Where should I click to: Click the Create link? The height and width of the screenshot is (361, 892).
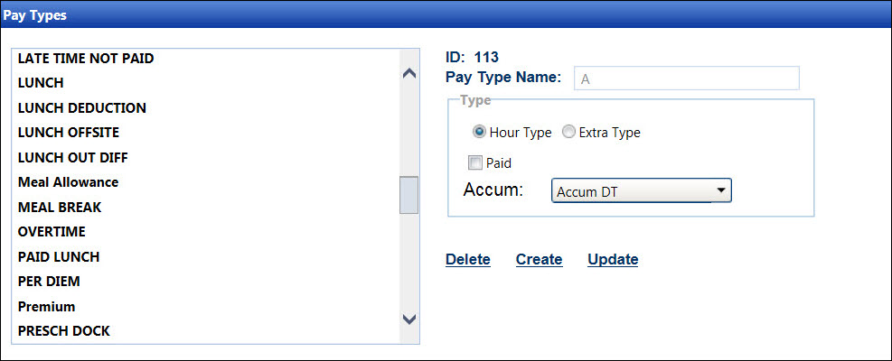(539, 260)
